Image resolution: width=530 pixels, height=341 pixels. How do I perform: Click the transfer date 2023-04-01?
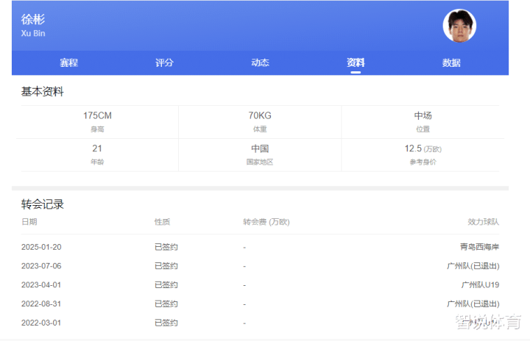(41, 285)
